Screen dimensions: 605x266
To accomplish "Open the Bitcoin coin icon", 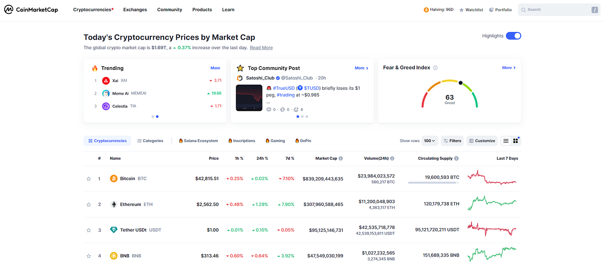I will [x=114, y=178].
